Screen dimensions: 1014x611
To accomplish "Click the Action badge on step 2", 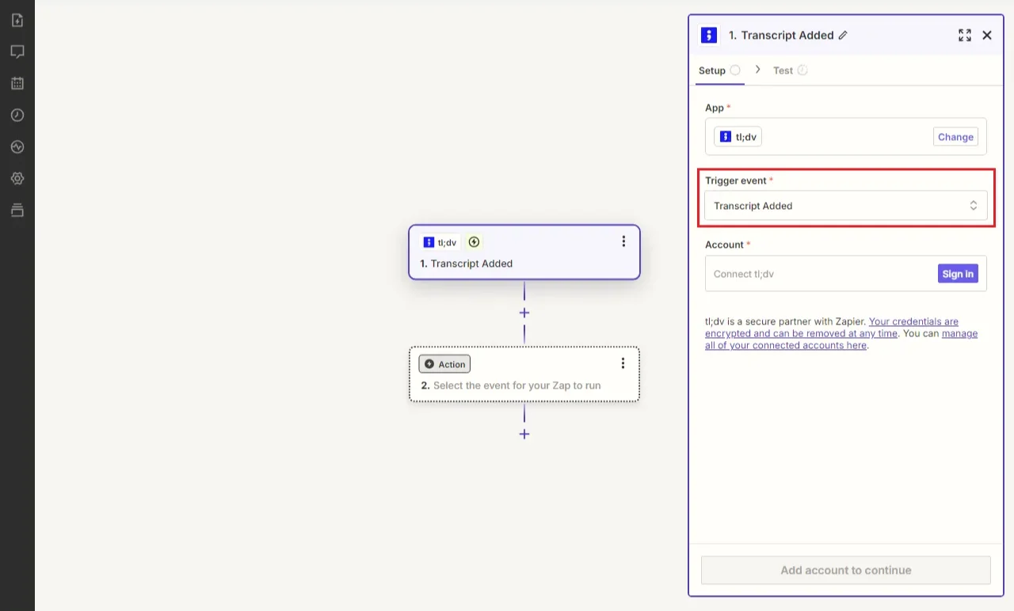I will coord(444,364).
